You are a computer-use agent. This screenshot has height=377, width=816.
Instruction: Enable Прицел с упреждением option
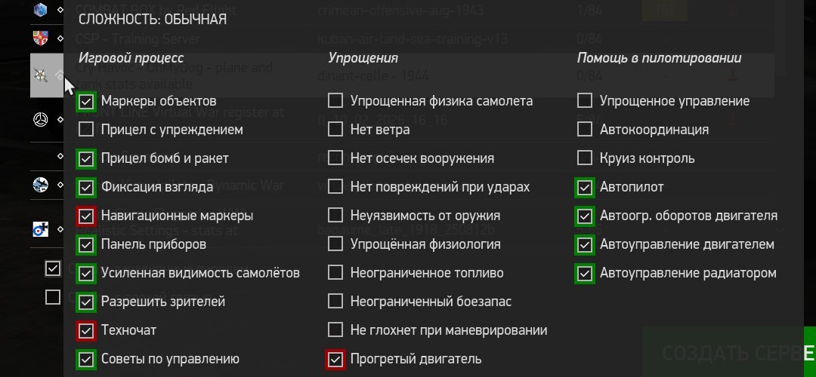[86, 130]
